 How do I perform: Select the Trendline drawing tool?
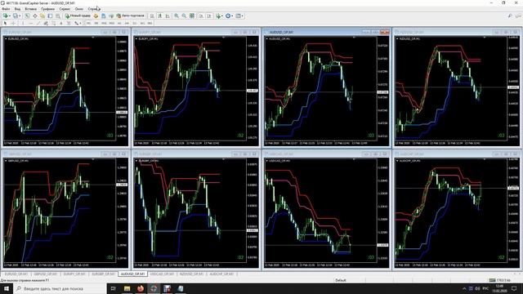click(38, 23)
